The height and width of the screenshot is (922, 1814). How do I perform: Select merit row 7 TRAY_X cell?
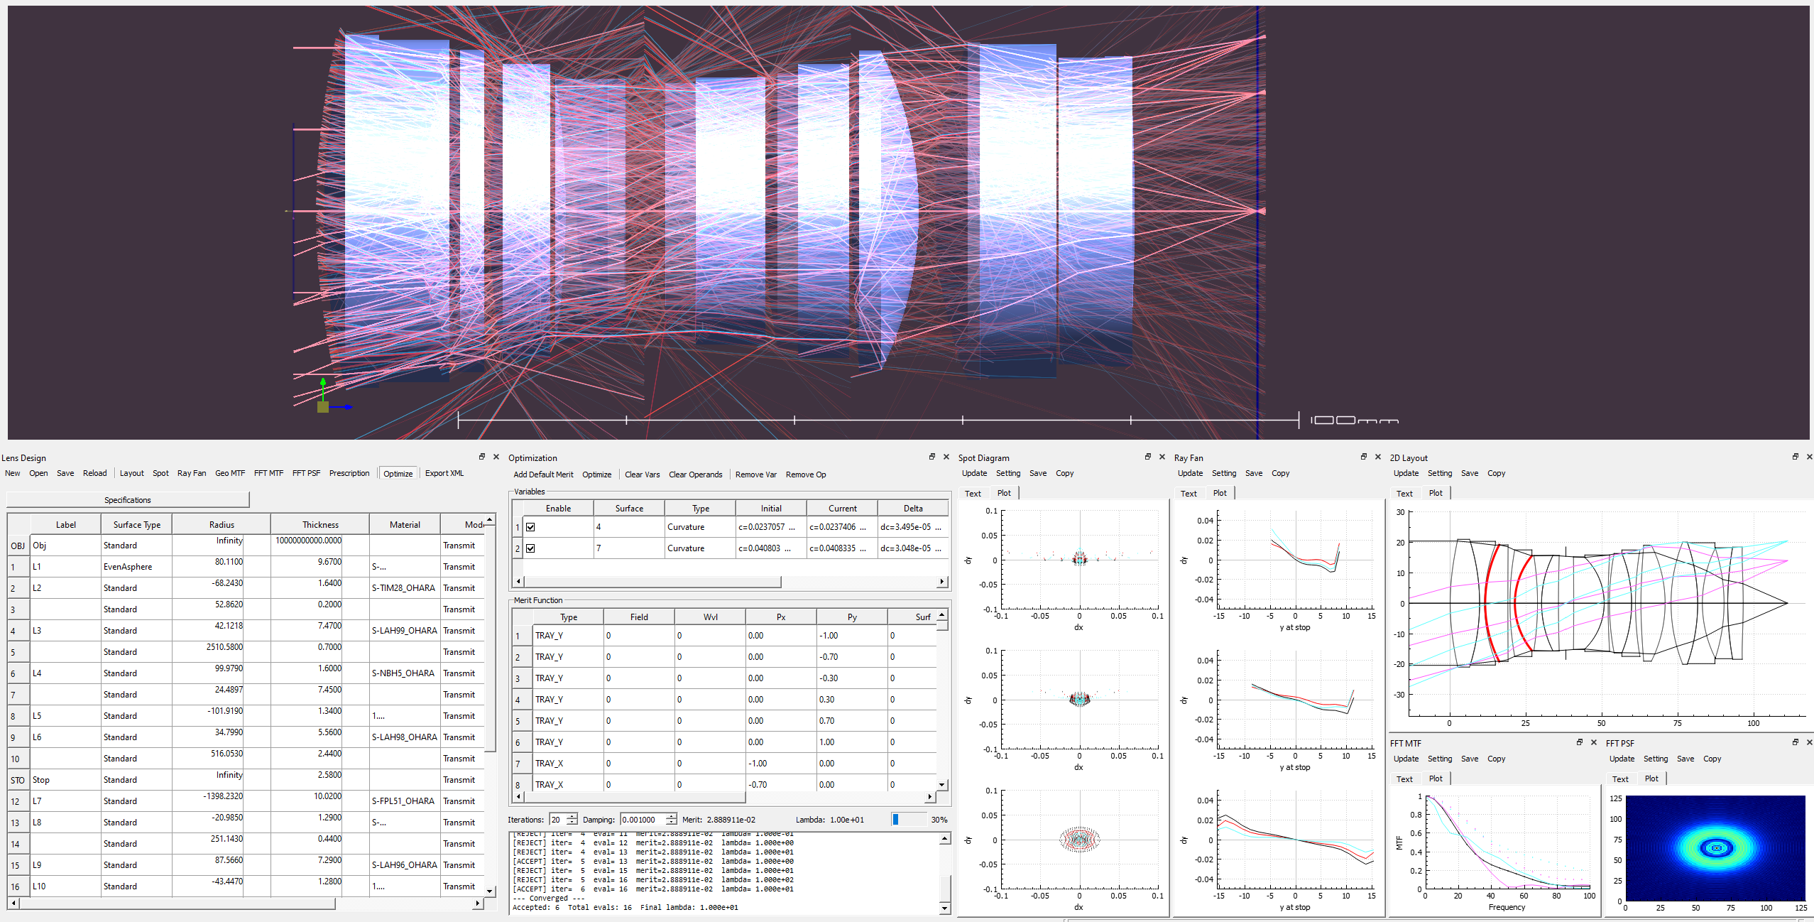point(568,763)
